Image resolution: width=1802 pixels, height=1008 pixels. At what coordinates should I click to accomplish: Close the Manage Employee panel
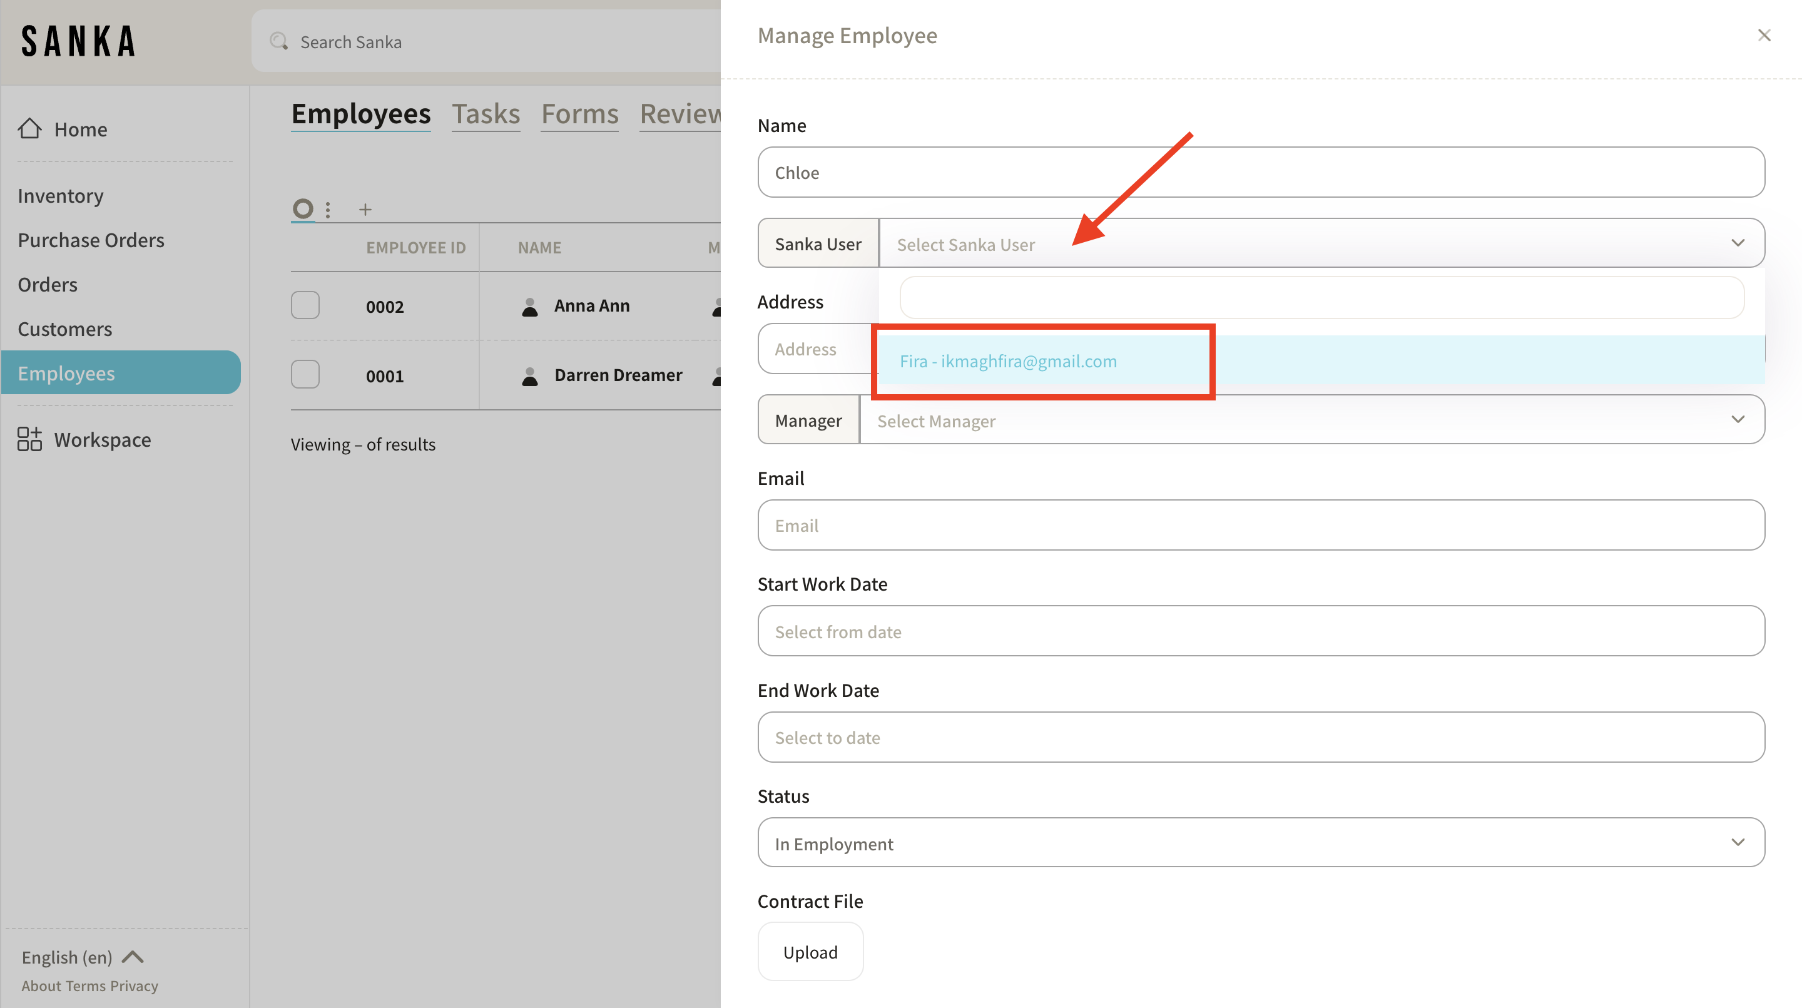(1764, 35)
